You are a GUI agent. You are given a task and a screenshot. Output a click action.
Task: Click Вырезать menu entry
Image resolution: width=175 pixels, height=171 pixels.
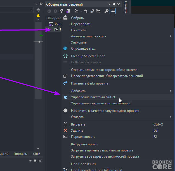pyautogui.click(x=117, y=124)
